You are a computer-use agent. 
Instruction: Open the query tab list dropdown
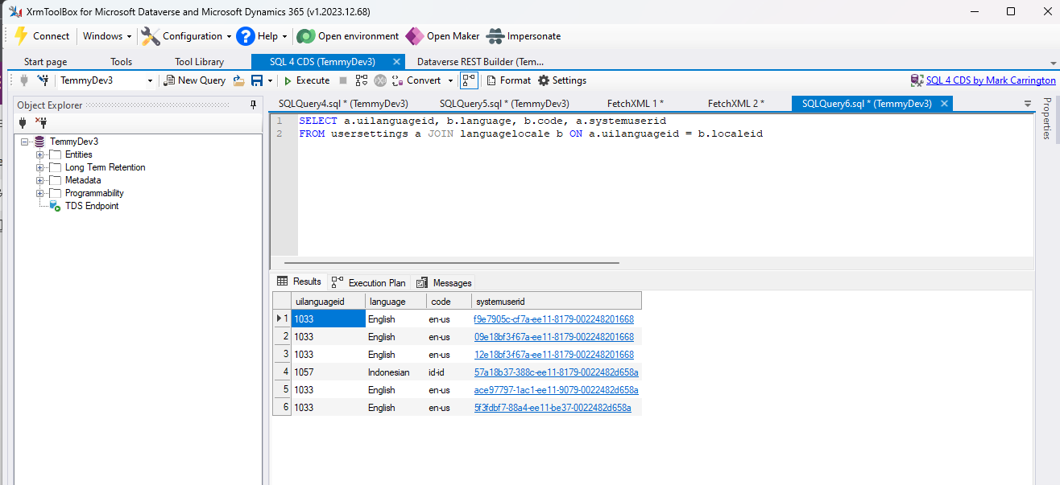(1027, 105)
